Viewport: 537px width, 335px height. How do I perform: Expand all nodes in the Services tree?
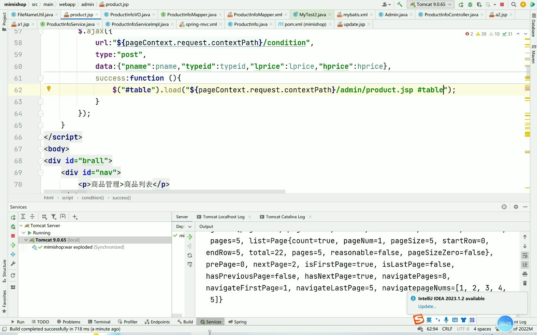[x=23, y=216]
